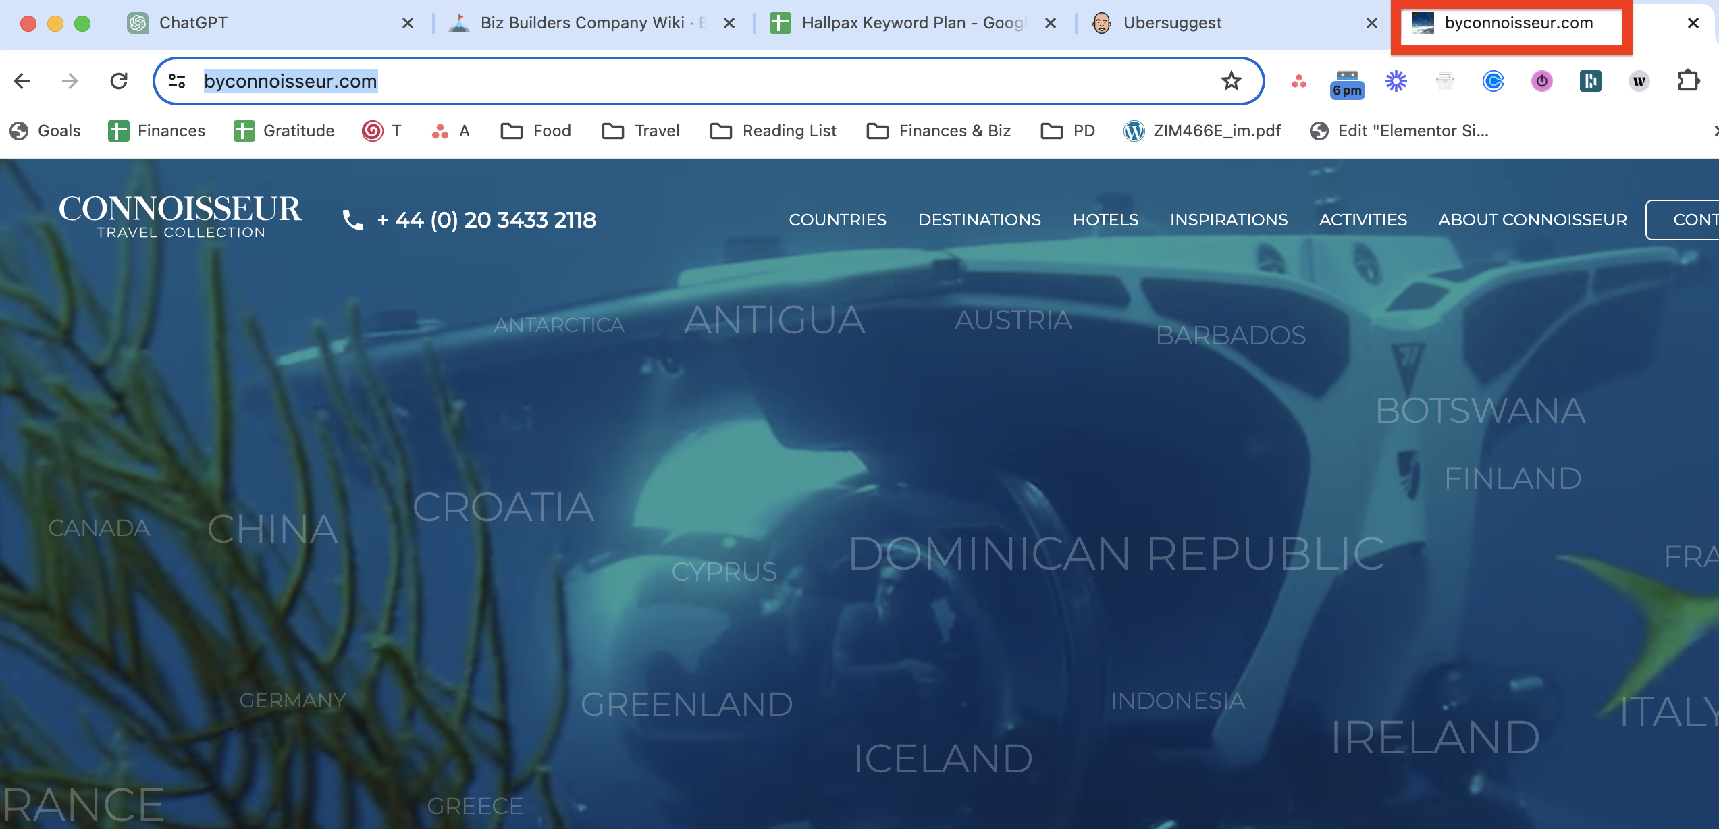Open the Finances & Biz bookmark folder

(x=938, y=131)
